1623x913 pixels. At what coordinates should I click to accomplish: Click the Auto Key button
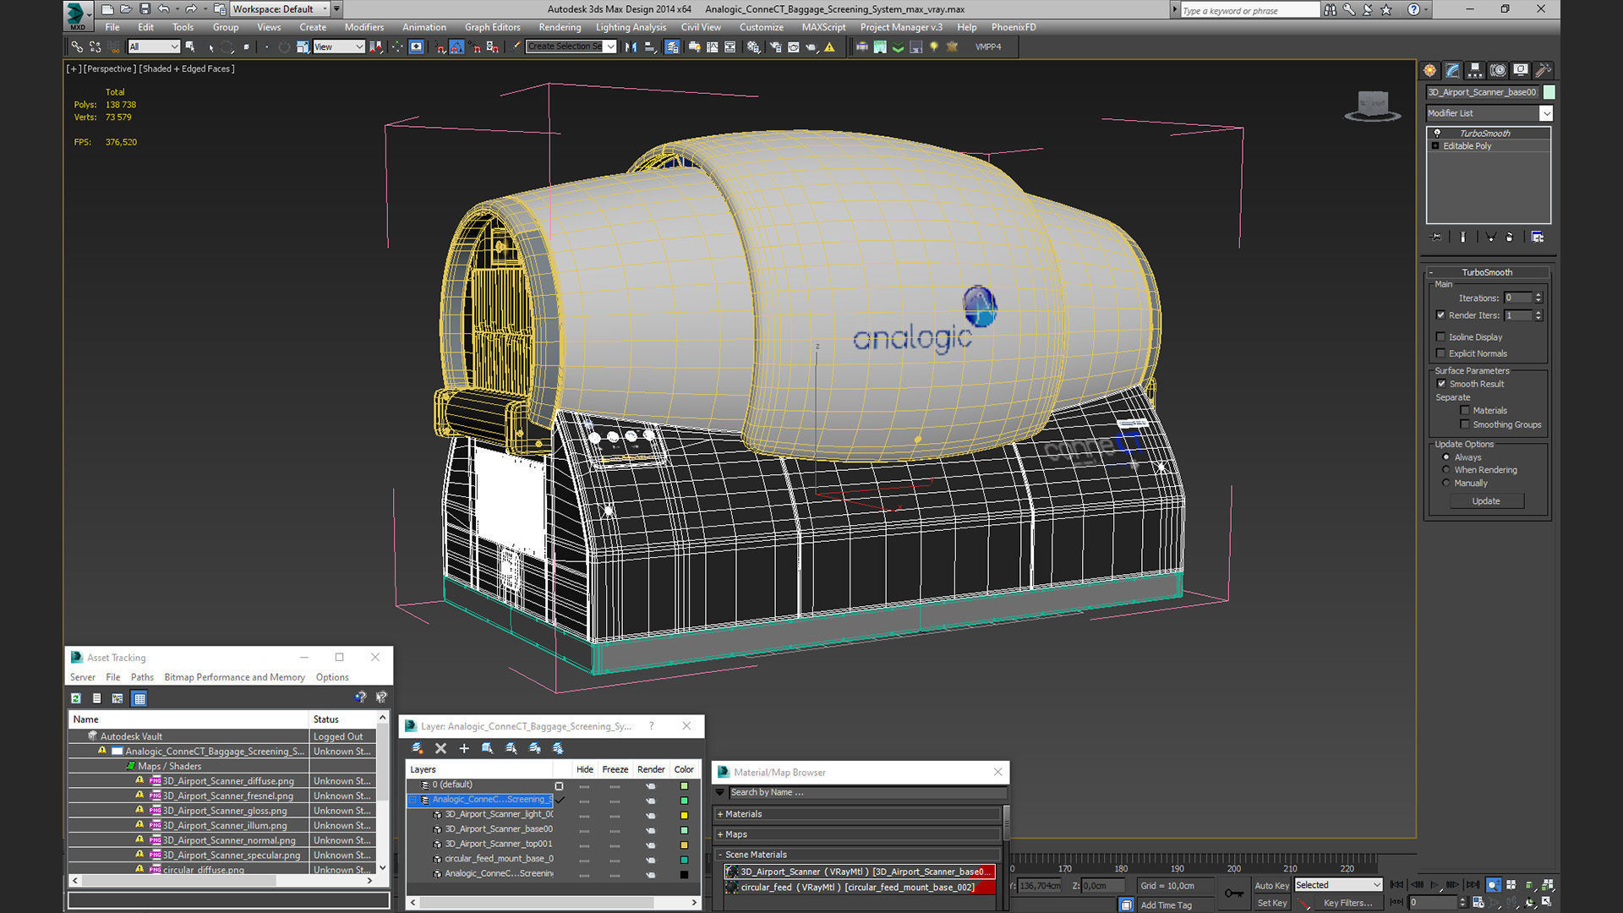coord(1271,885)
